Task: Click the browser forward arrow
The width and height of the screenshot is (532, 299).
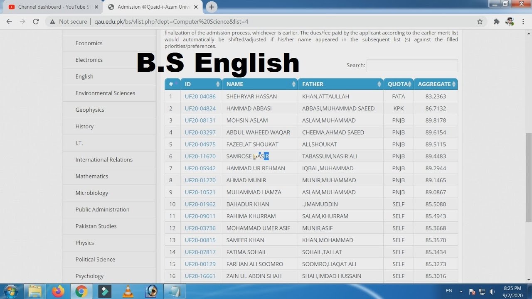Action: coord(22,22)
